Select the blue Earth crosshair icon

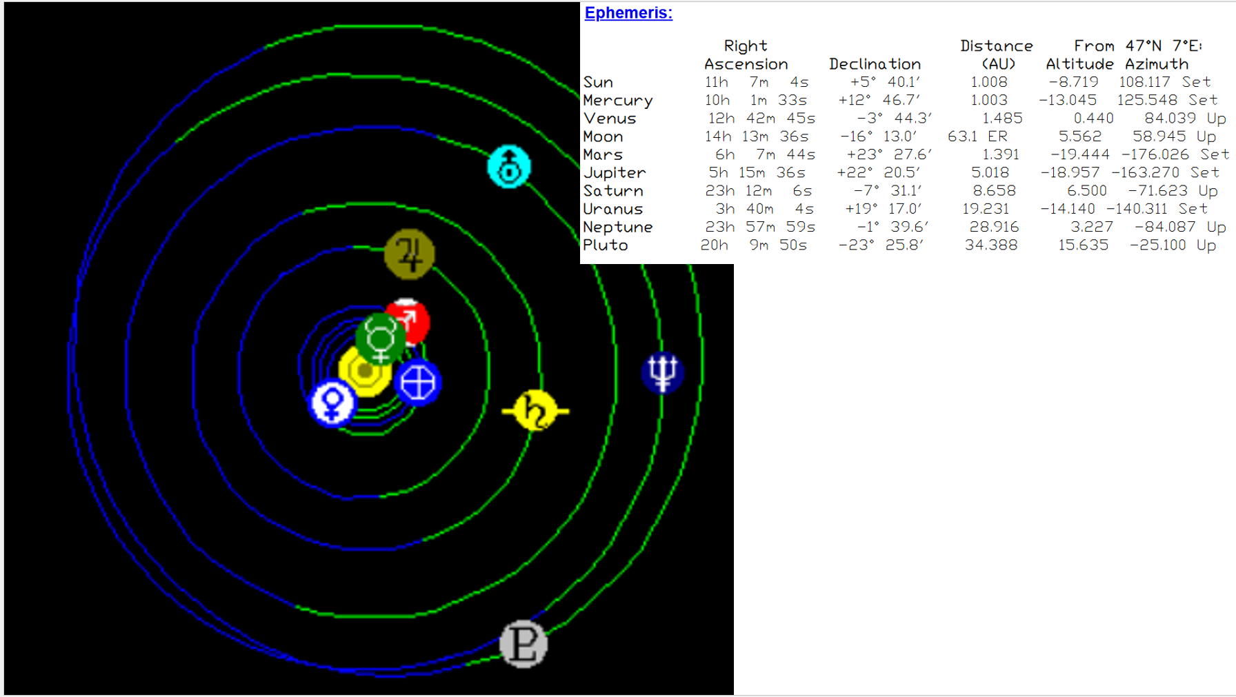(x=418, y=383)
